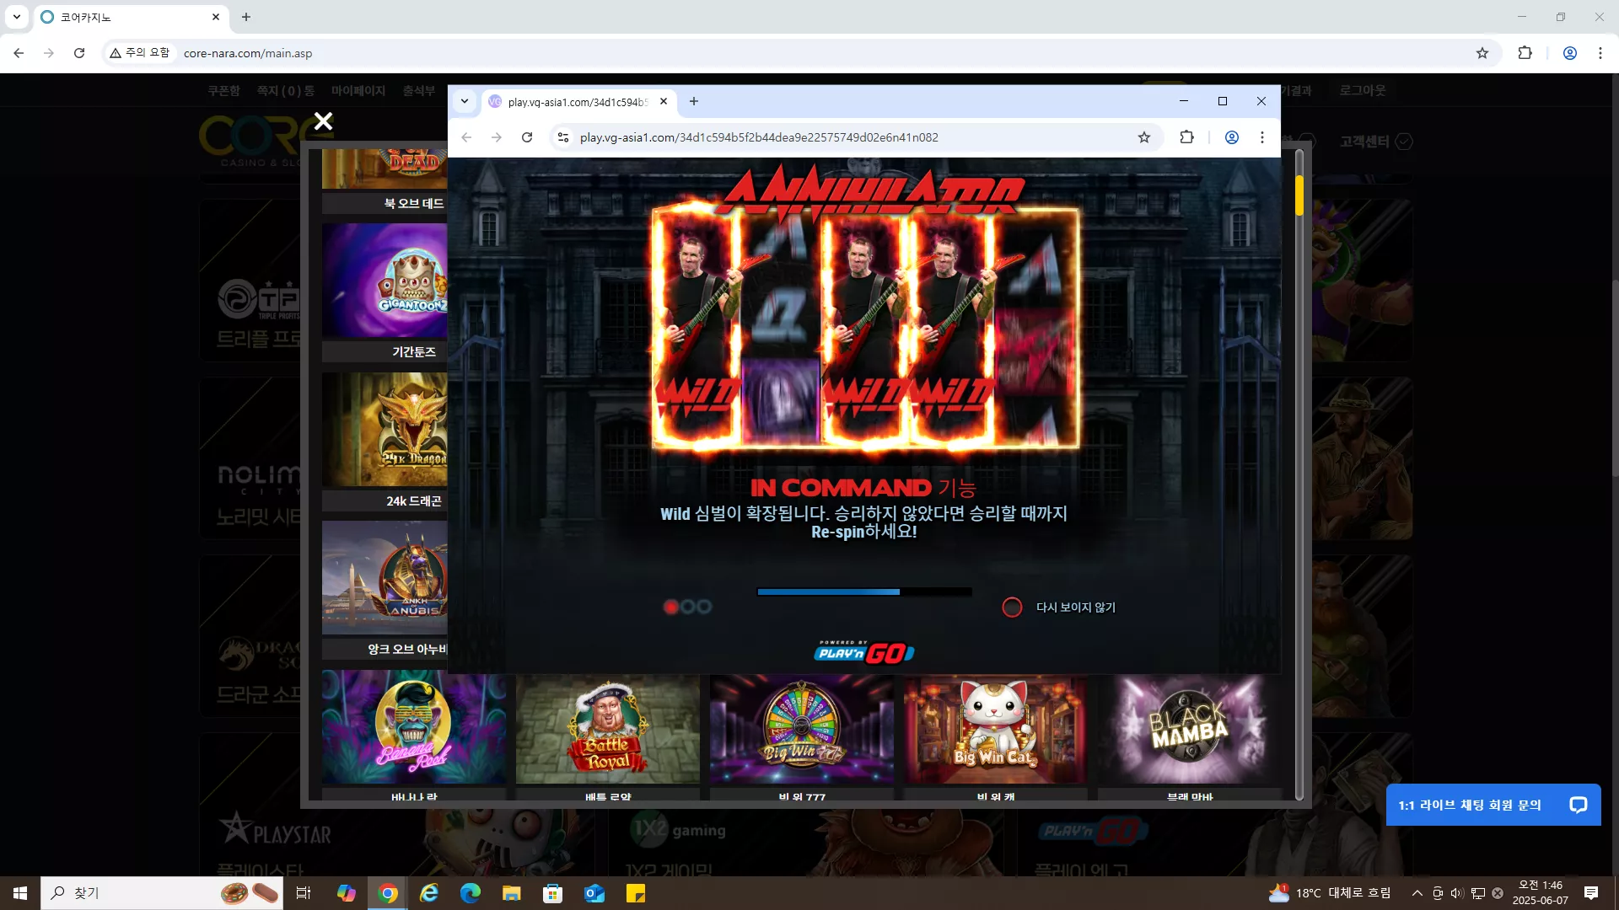Open extensions in the main Chrome window

tap(1525, 53)
